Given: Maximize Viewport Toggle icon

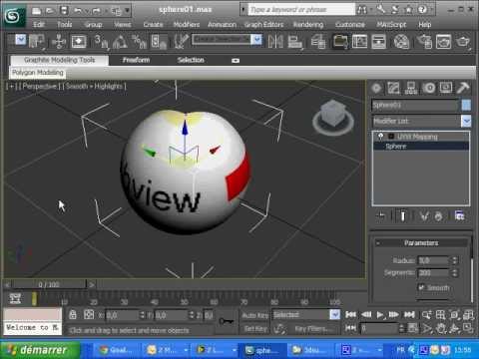Looking at the screenshot, I should 468,328.
